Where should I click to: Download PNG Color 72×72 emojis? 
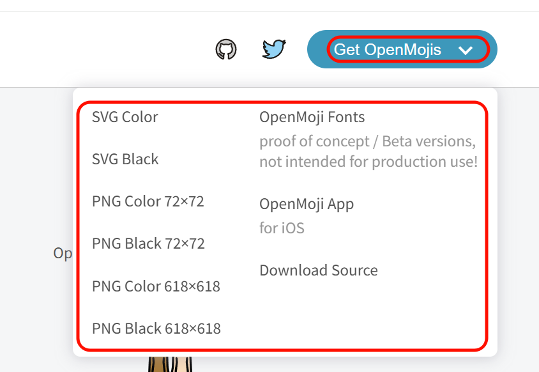tap(148, 201)
